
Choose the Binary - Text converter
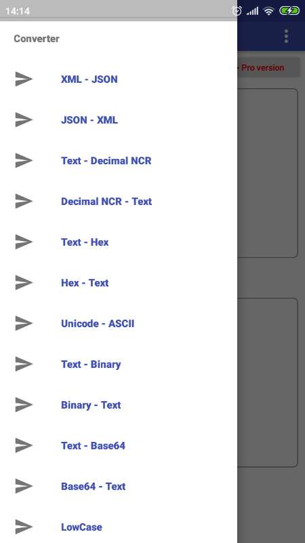(x=119, y=405)
